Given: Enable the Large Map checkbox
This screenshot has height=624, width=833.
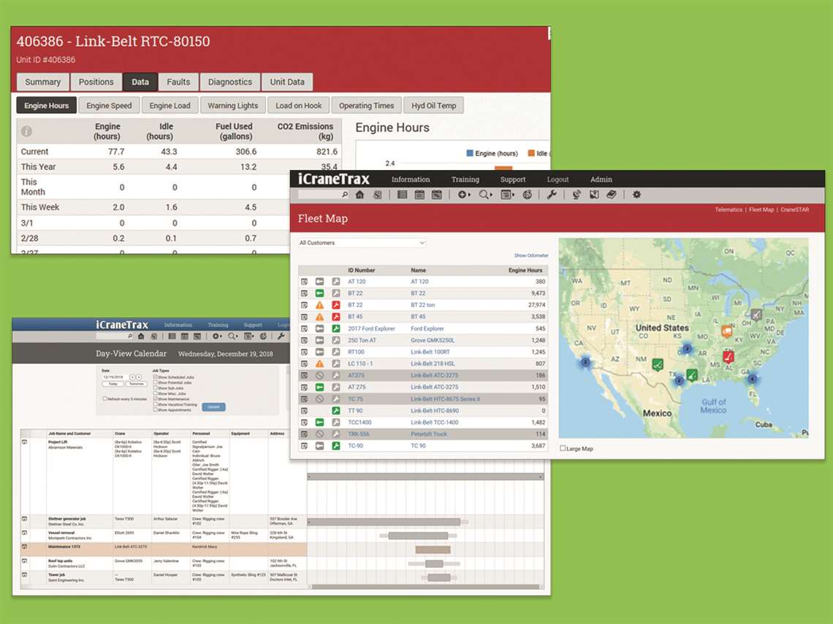Looking at the screenshot, I should pos(562,448).
